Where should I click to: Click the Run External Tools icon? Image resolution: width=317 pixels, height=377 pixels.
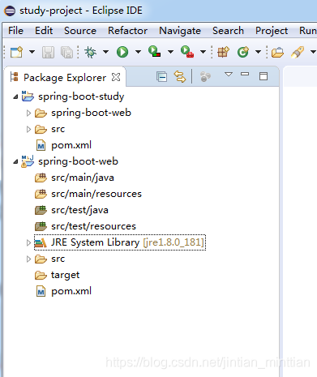point(187,51)
